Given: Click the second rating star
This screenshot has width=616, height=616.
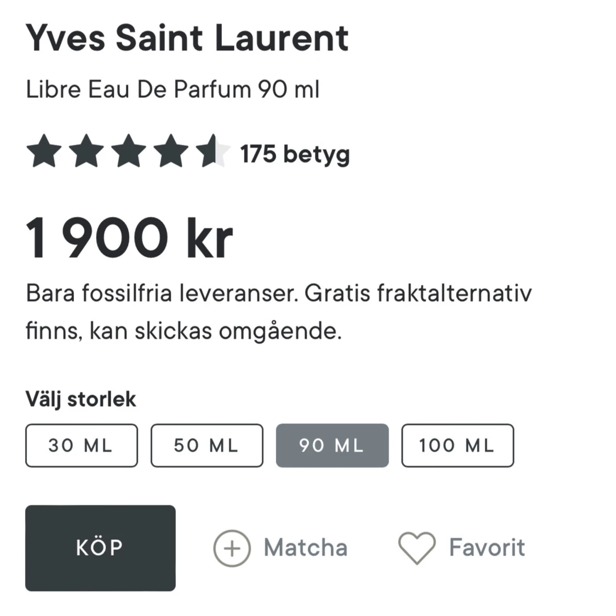Looking at the screenshot, I should 86,152.
